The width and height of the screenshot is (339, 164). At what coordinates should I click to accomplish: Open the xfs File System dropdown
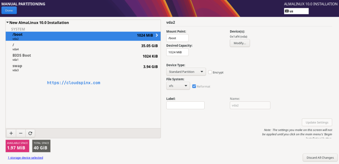(178, 86)
